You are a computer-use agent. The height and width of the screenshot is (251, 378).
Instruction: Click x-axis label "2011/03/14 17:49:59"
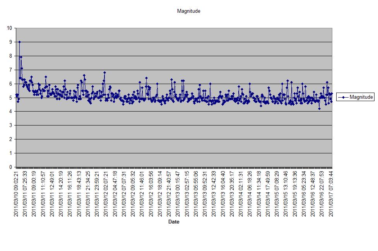268,193
